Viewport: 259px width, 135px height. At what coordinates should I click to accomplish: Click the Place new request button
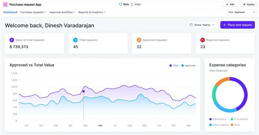click(x=238, y=25)
